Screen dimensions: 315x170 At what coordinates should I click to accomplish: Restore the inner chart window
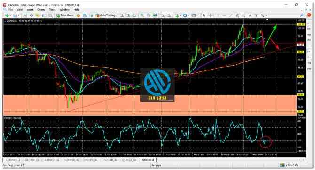[x=306, y=10]
